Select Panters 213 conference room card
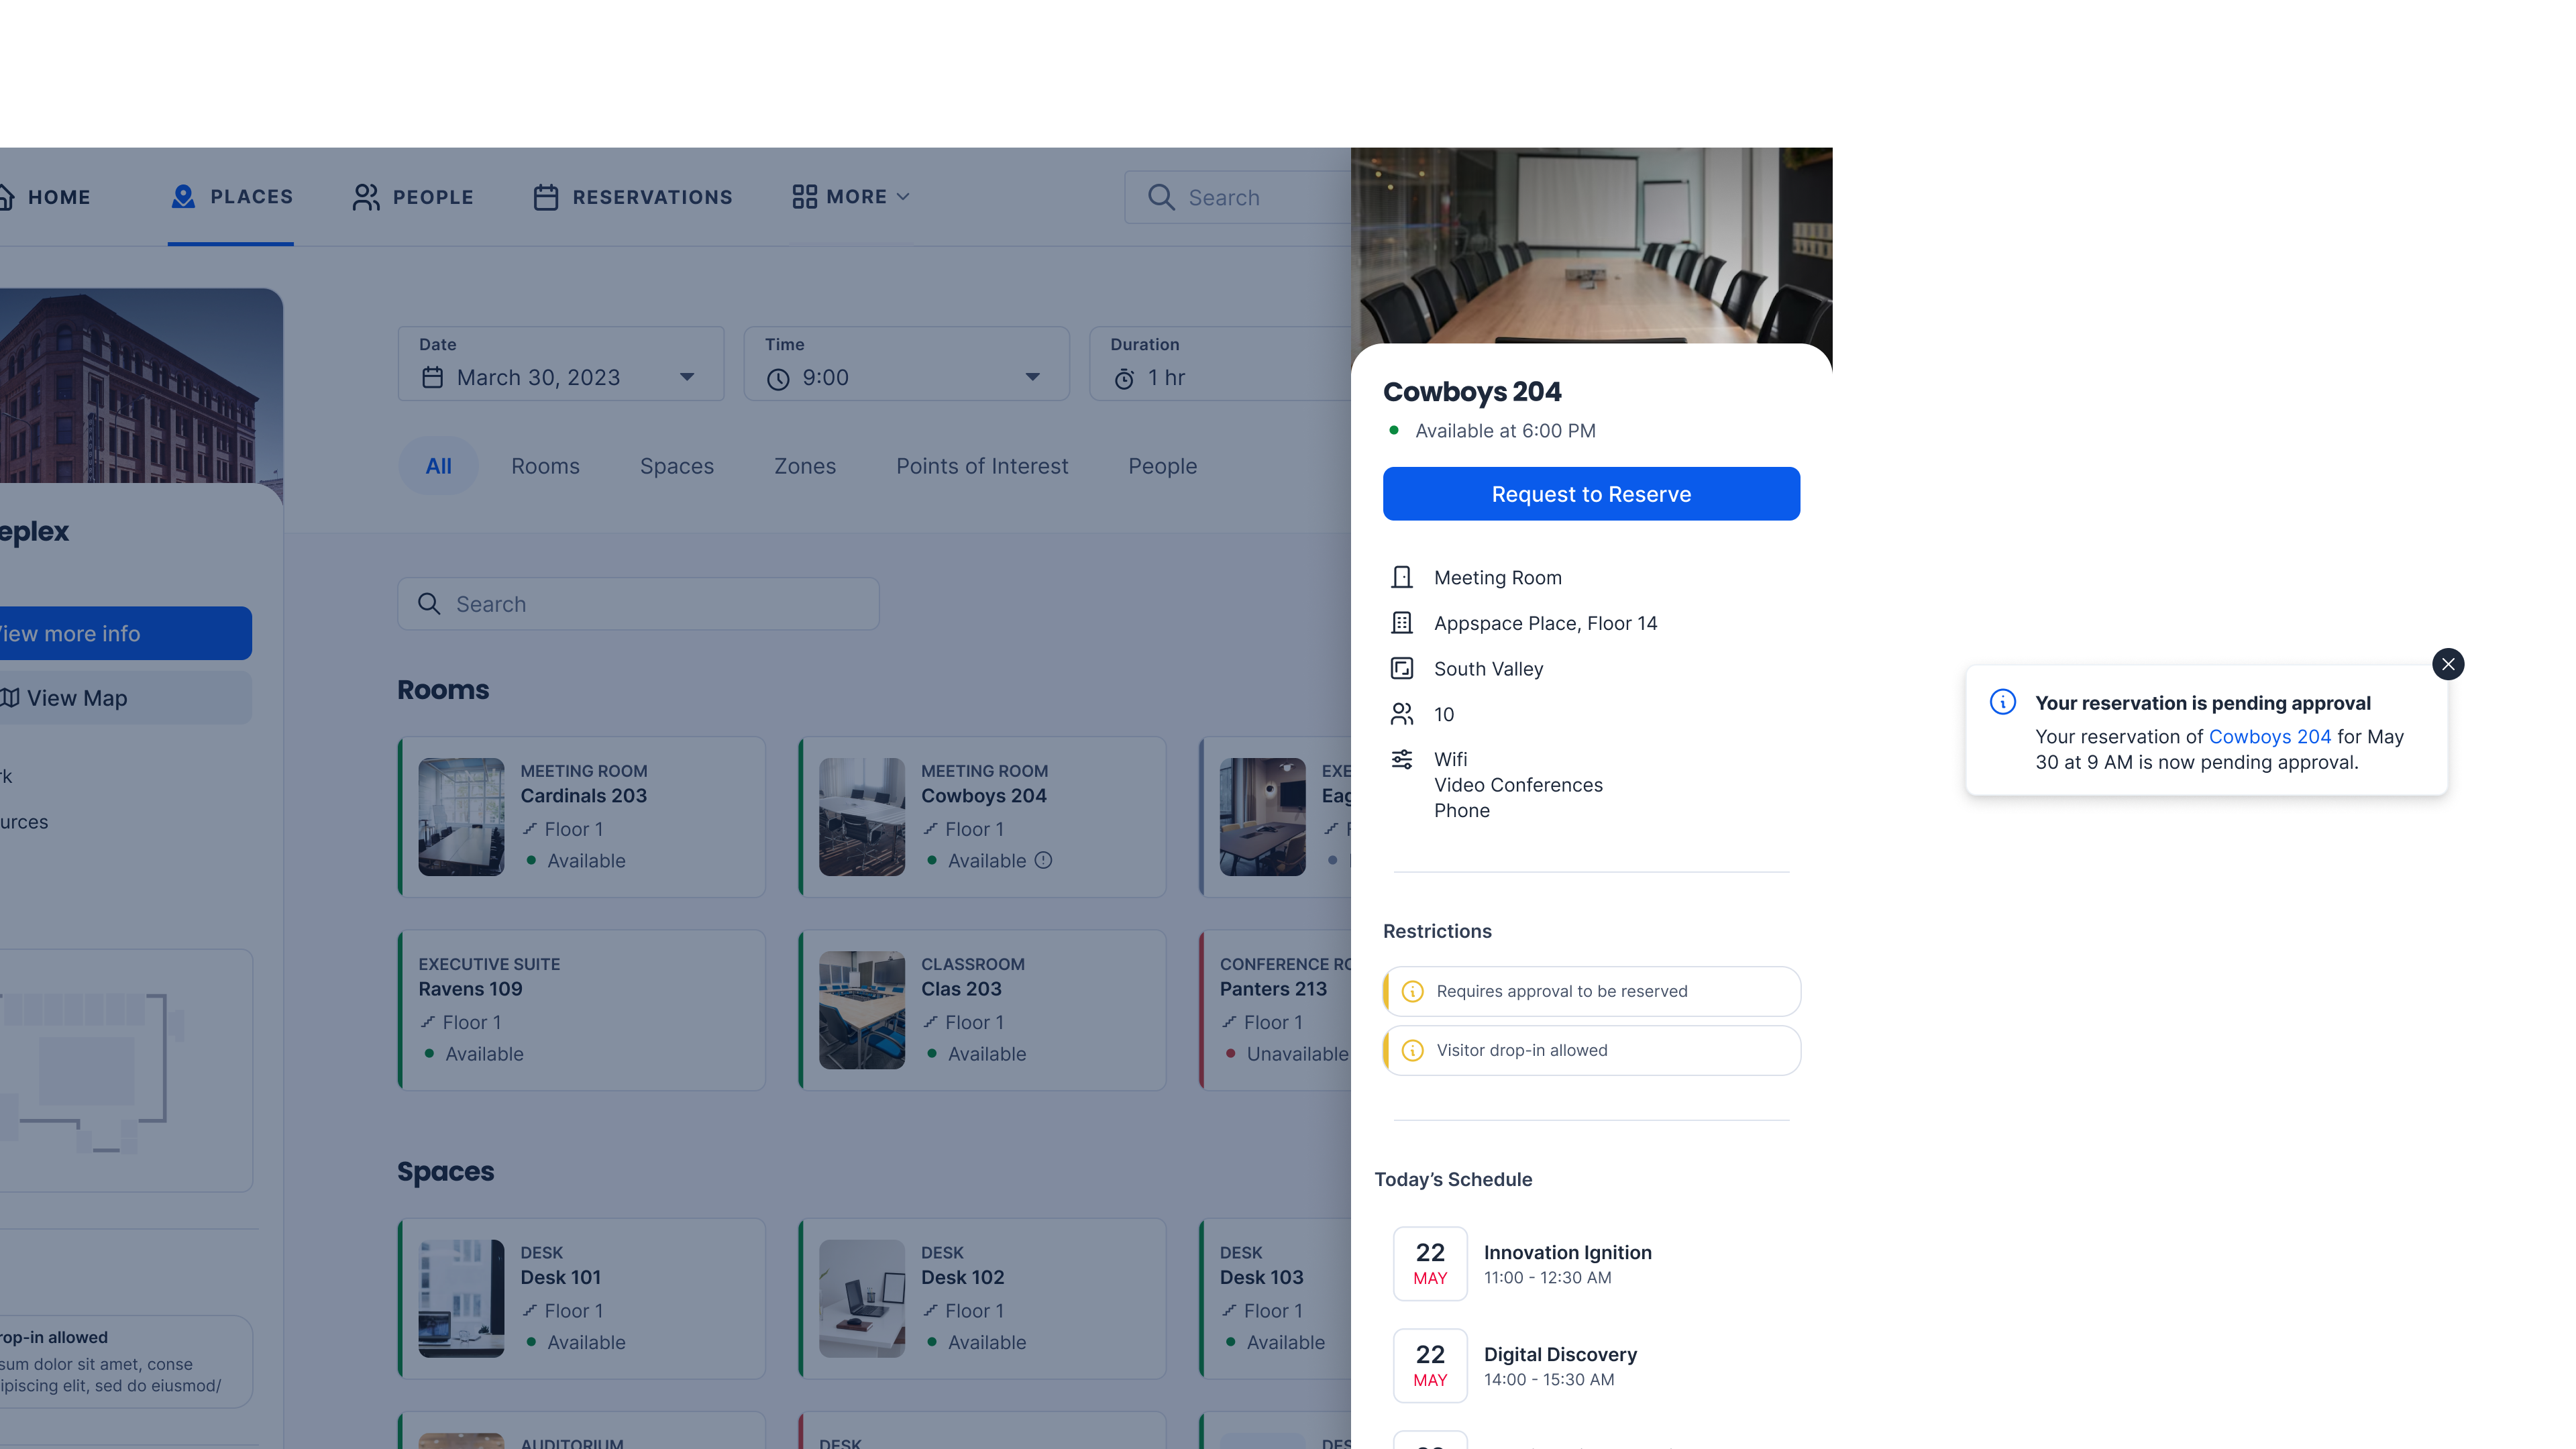Viewport: 2576px width, 1449px height. 1275,1010
